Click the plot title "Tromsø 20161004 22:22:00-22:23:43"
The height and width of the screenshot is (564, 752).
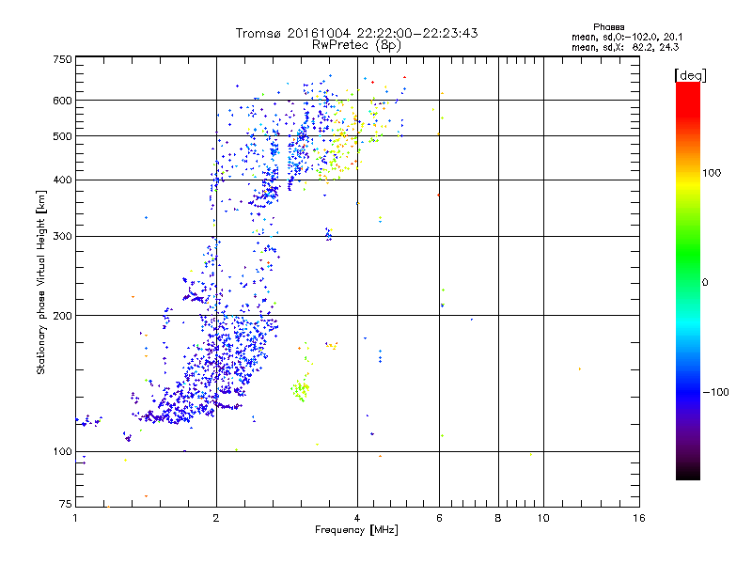tap(356, 33)
